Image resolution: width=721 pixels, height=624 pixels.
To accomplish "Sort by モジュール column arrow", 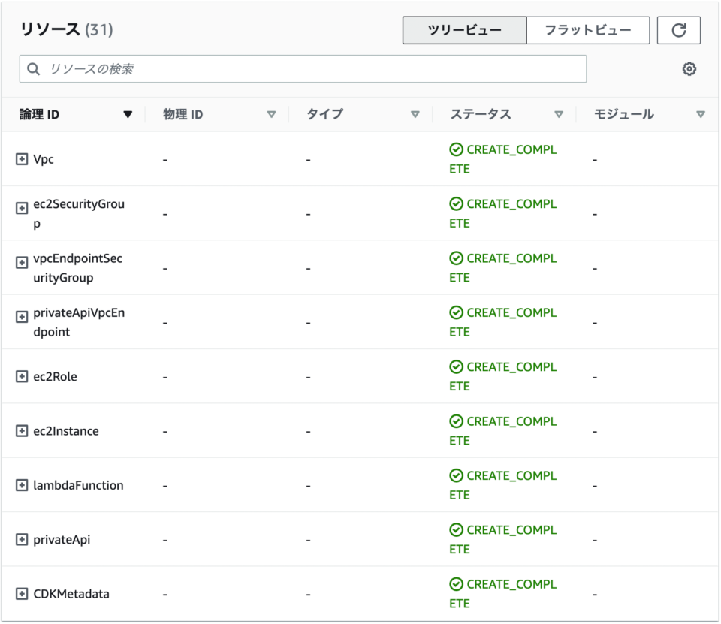I will tap(700, 114).
